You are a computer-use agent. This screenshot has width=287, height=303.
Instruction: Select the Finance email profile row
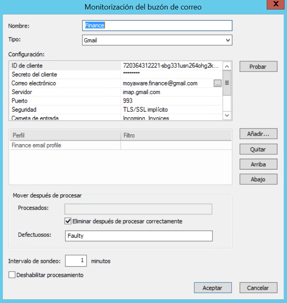(121, 146)
